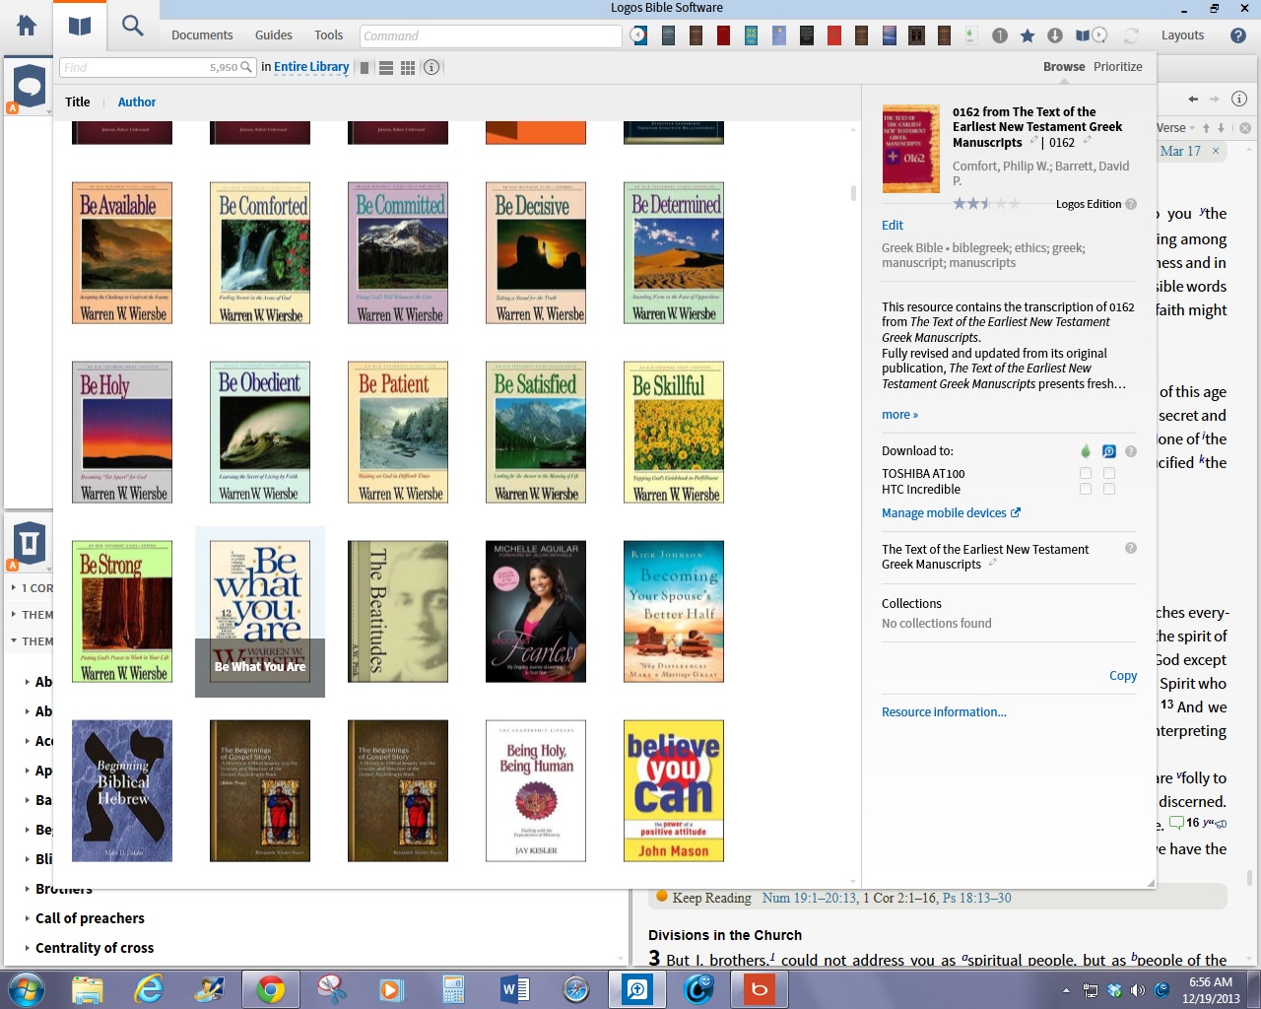Click the star favorites icon in toolbar
Viewport: 1261px width, 1009px height.
pos(1028,35)
